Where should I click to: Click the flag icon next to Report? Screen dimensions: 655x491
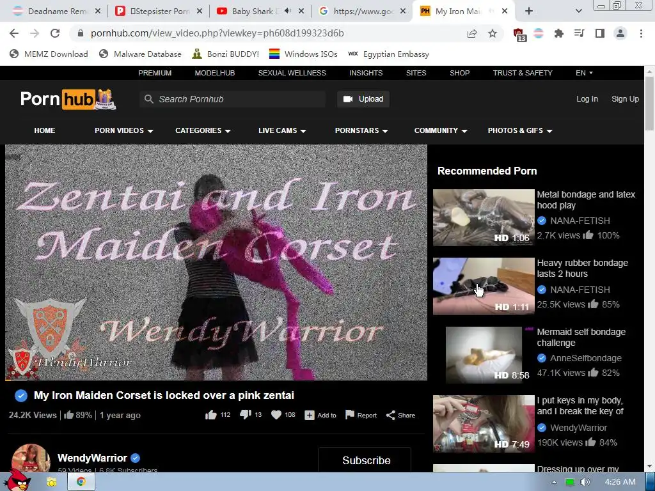click(350, 414)
